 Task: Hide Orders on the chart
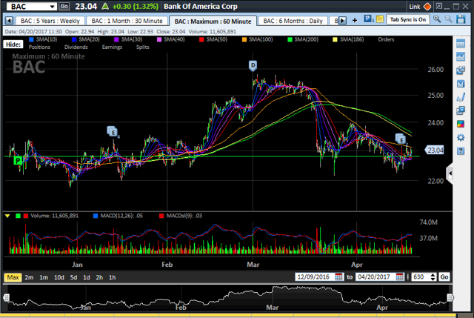pyautogui.click(x=386, y=39)
